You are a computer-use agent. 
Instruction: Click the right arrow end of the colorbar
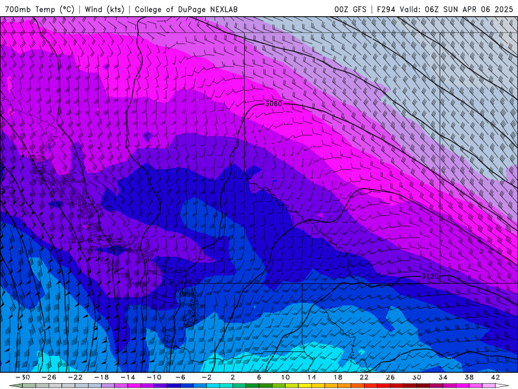(502, 386)
